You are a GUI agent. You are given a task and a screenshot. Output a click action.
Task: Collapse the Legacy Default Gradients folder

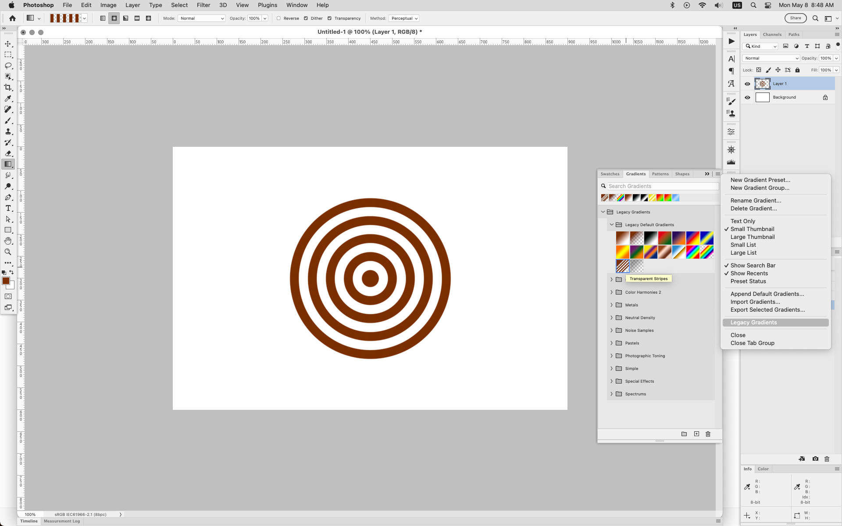(612, 224)
